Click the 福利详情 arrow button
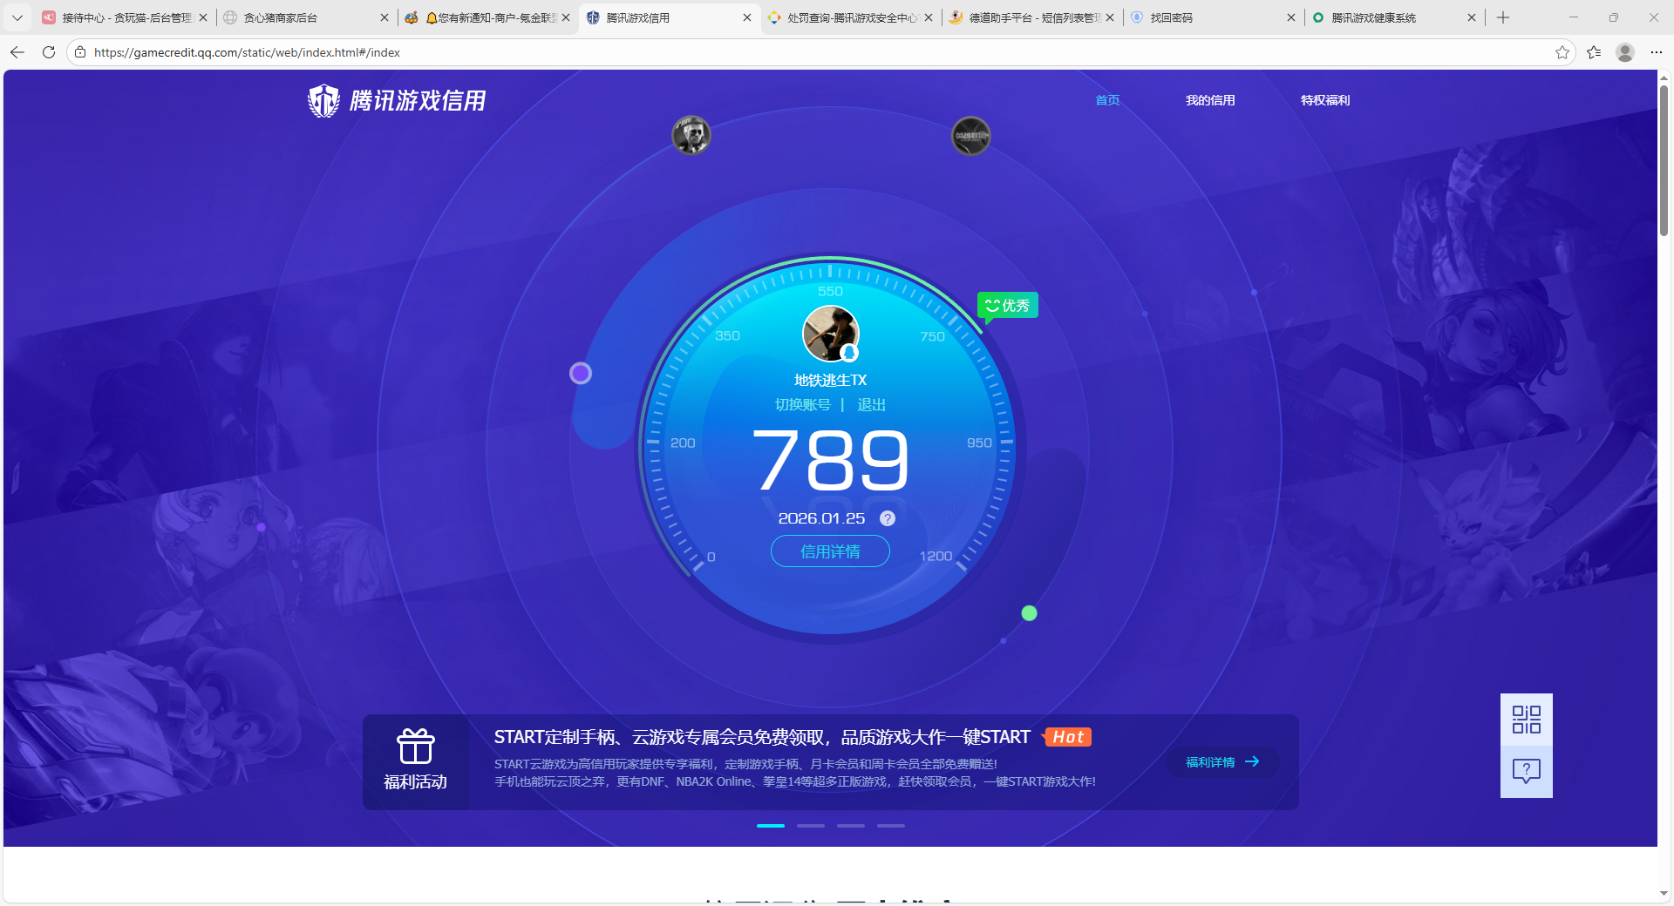This screenshot has width=1674, height=906. [1221, 762]
